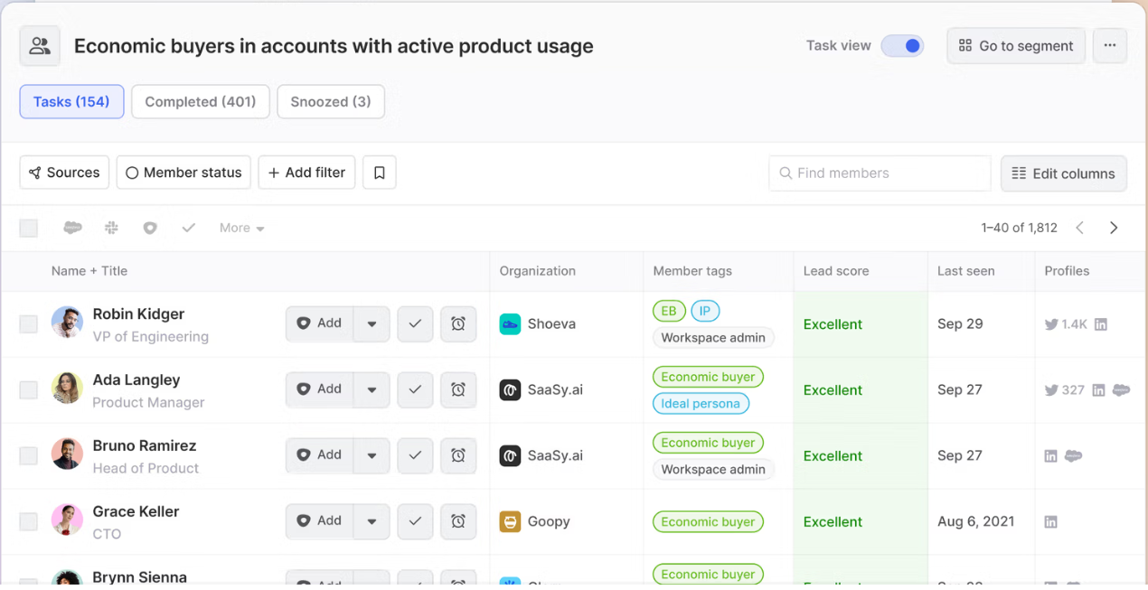The image size is (1148, 590).
Task: Click the Find members search field
Action: pos(880,173)
